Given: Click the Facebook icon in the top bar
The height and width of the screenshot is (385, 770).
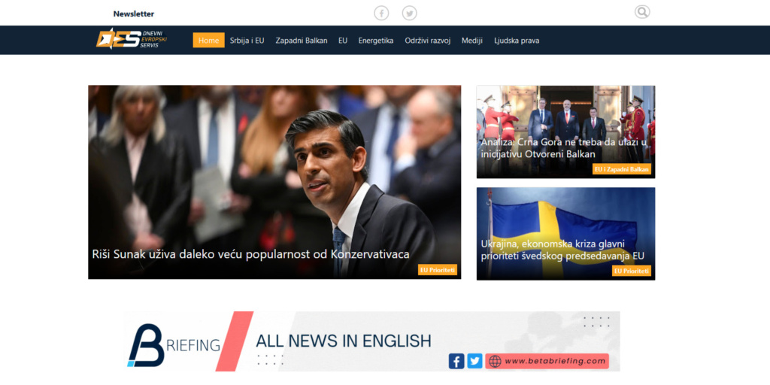Looking at the screenshot, I should (x=382, y=13).
